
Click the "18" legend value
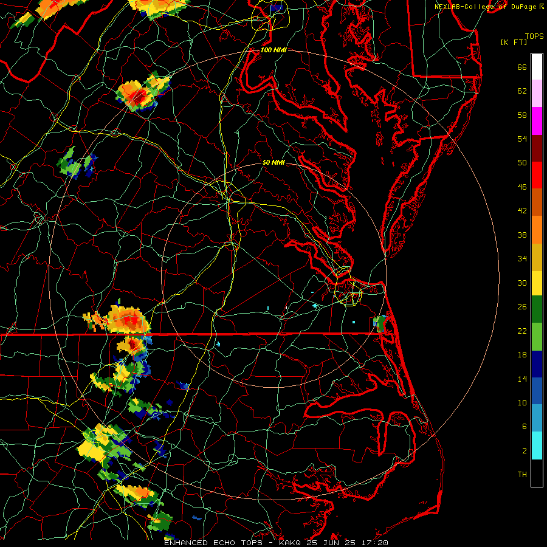pyautogui.click(x=522, y=355)
